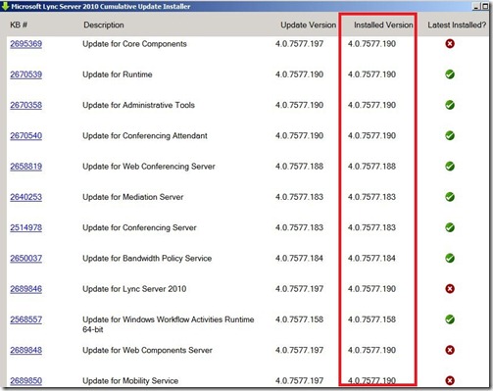Open KB article 2689850 link
Screen dimensions: 493x391
coord(25,381)
